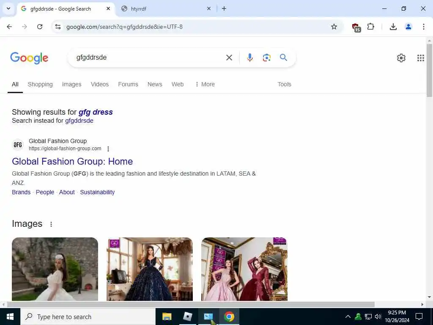Viewport: 433px width, 325px height.
Task: Select the News results tab
Action: [155, 84]
